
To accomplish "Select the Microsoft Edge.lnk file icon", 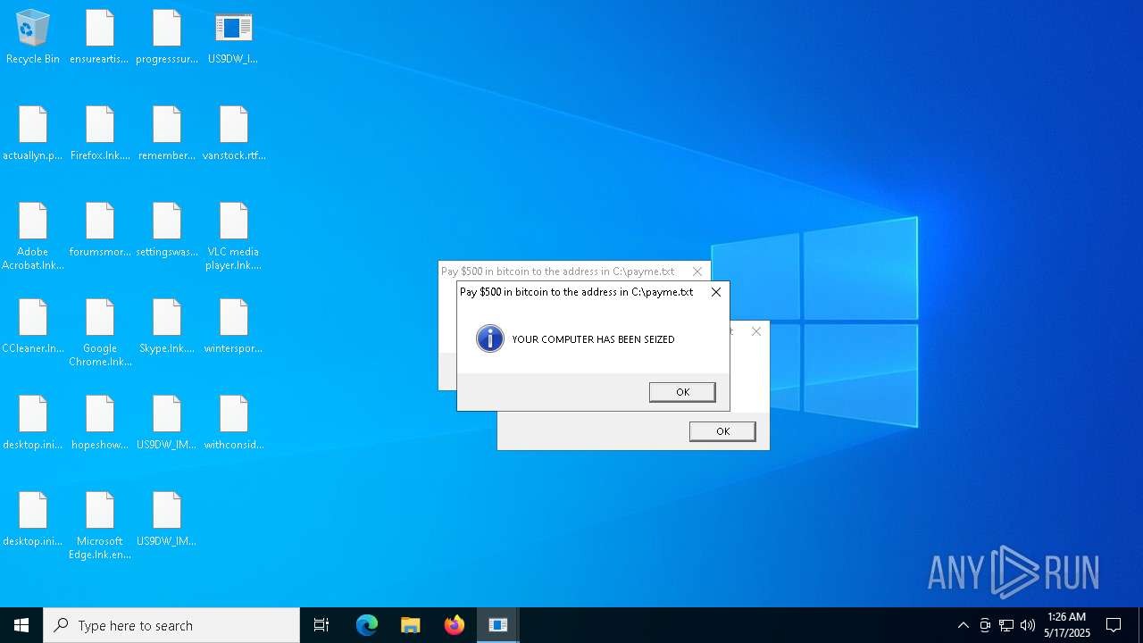I will coord(100,525).
